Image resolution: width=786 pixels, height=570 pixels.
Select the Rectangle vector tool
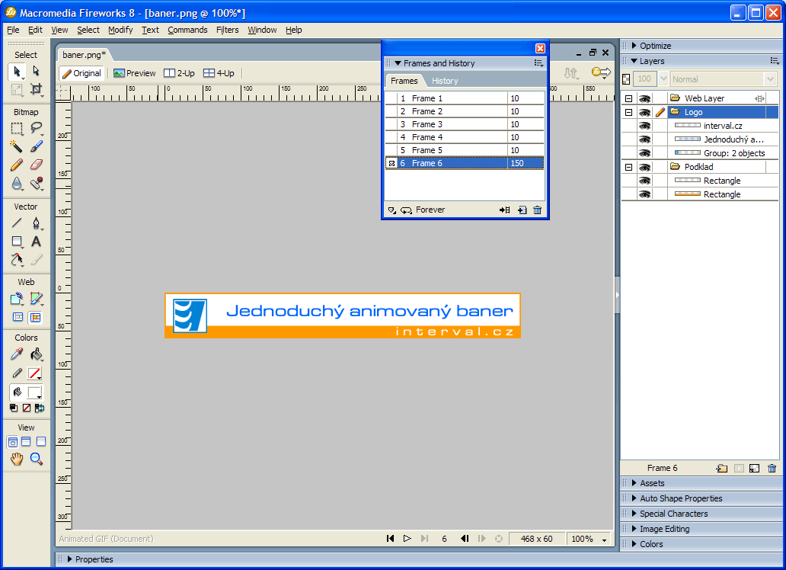pos(17,242)
